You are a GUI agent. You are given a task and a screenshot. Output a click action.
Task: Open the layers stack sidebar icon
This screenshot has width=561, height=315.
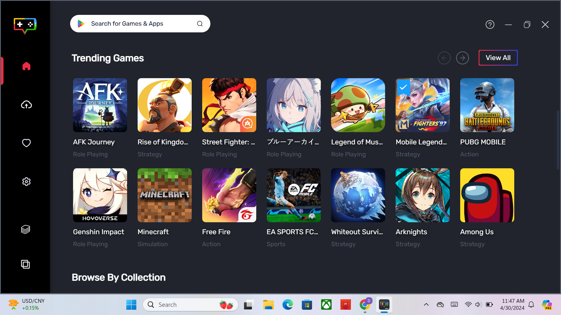[x=25, y=230]
